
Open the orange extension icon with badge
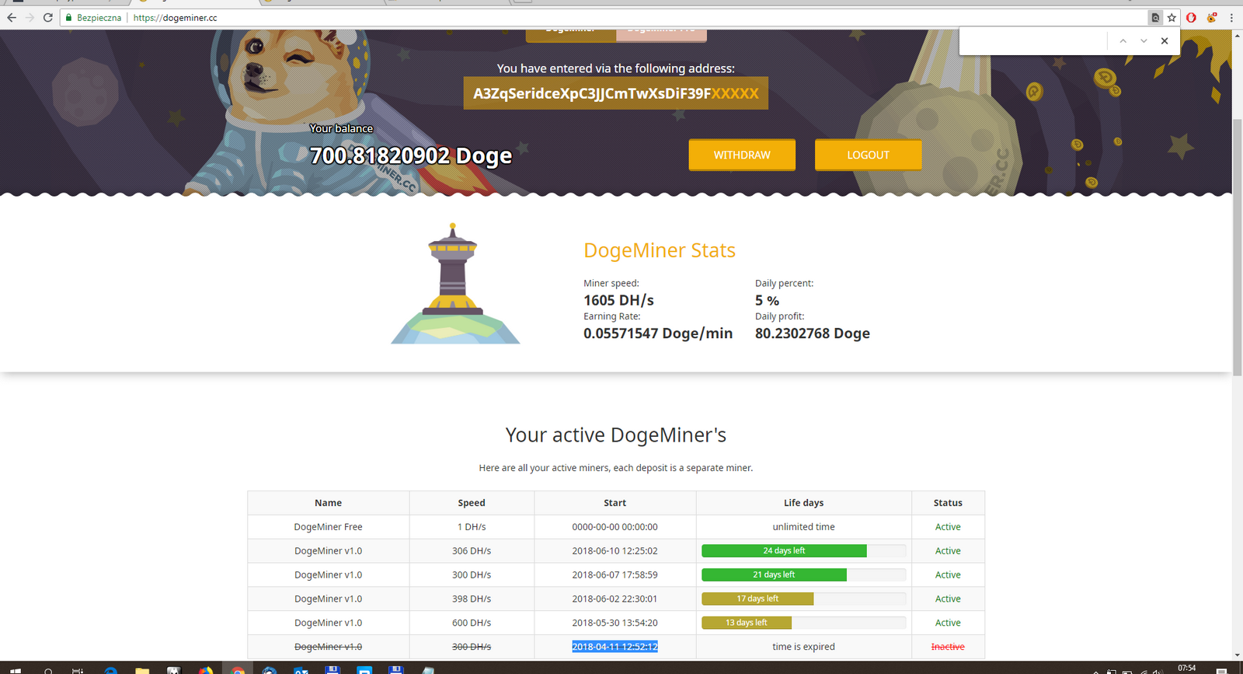pos(1211,17)
